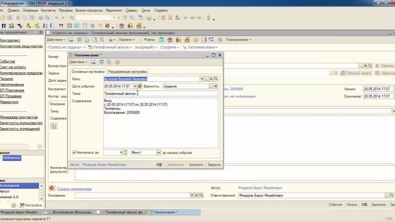Open the Сервис menu
Viewport: 395px width, 222px height.
tap(131, 10)
